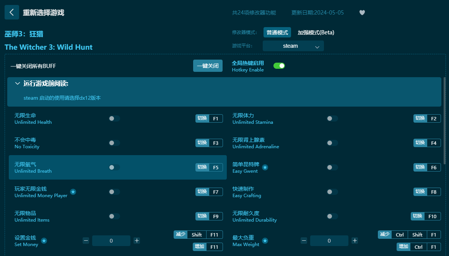
Task: Click the Easy Crafting label
Action: coord(247,196)
